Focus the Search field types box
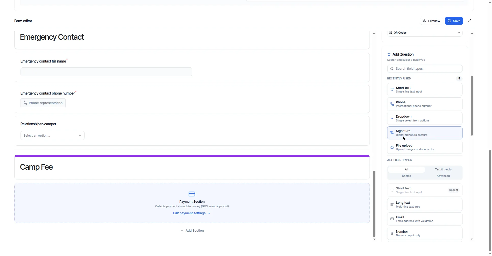 [x=425, y=69]
